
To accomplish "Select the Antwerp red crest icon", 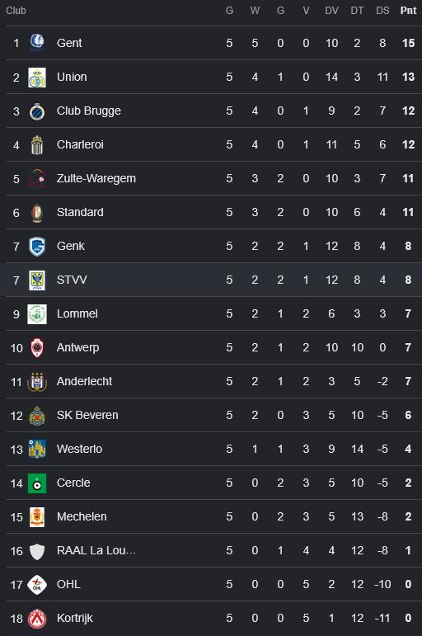I will click(37, 347).
